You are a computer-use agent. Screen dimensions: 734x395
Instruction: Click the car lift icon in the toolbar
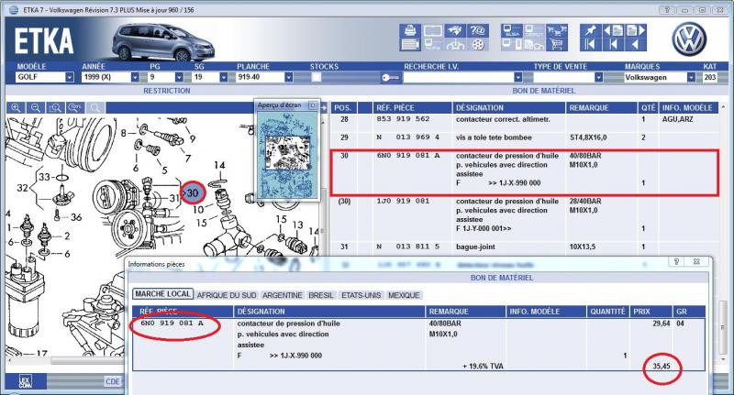455,44
